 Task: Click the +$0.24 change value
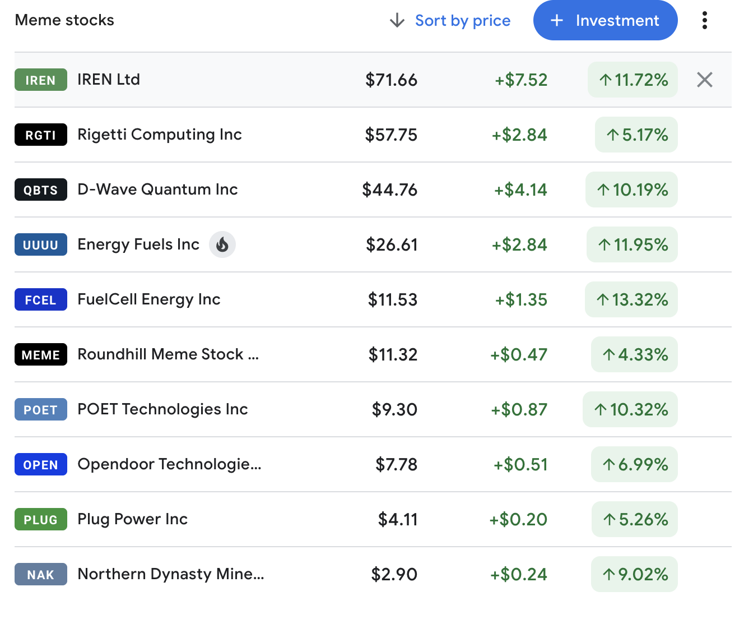(x=519, y=574)
